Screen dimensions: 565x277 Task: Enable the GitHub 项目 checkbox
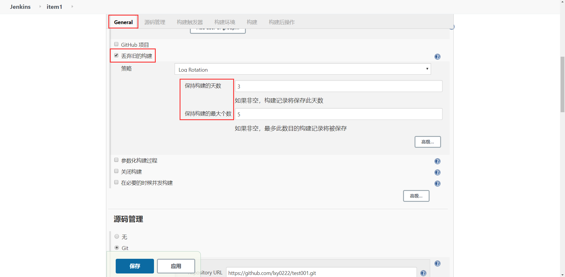point(116,44)
